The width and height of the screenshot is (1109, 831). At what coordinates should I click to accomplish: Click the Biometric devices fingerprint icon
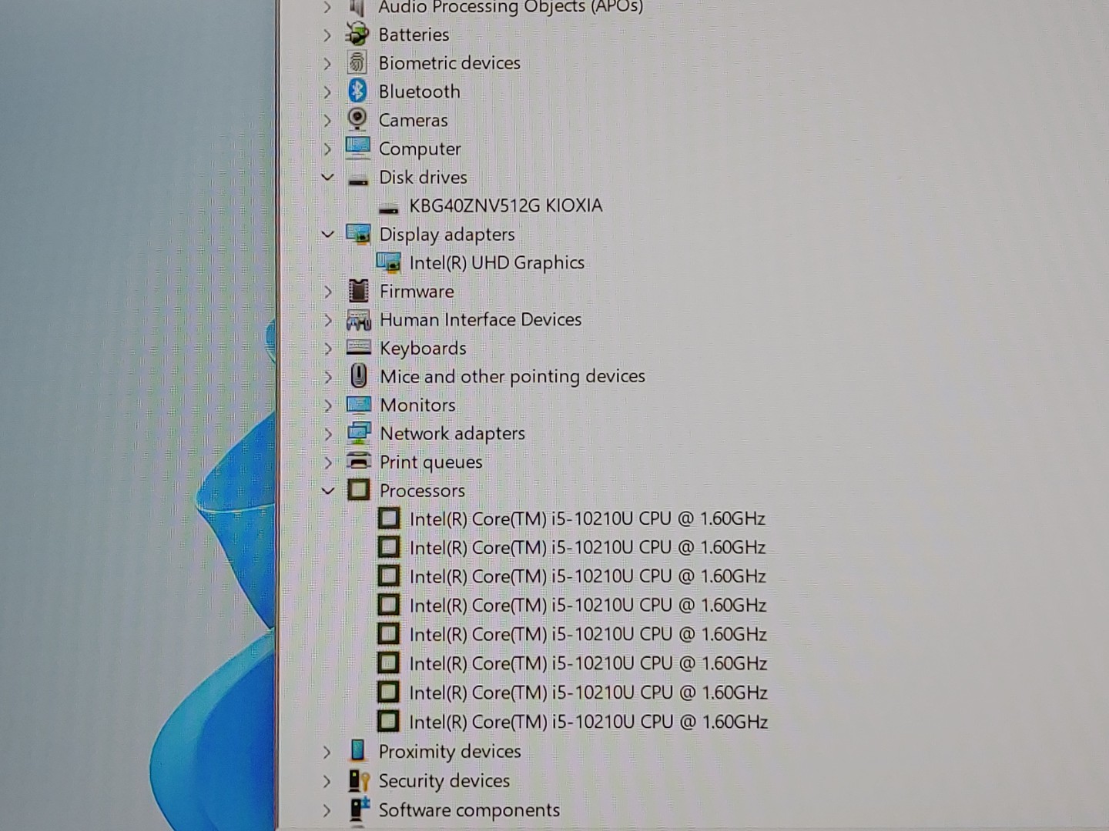(357, 62)
